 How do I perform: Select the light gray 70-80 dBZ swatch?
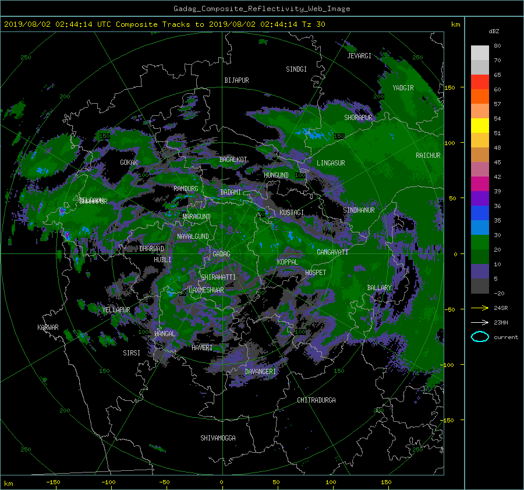(x=480, y=53)
